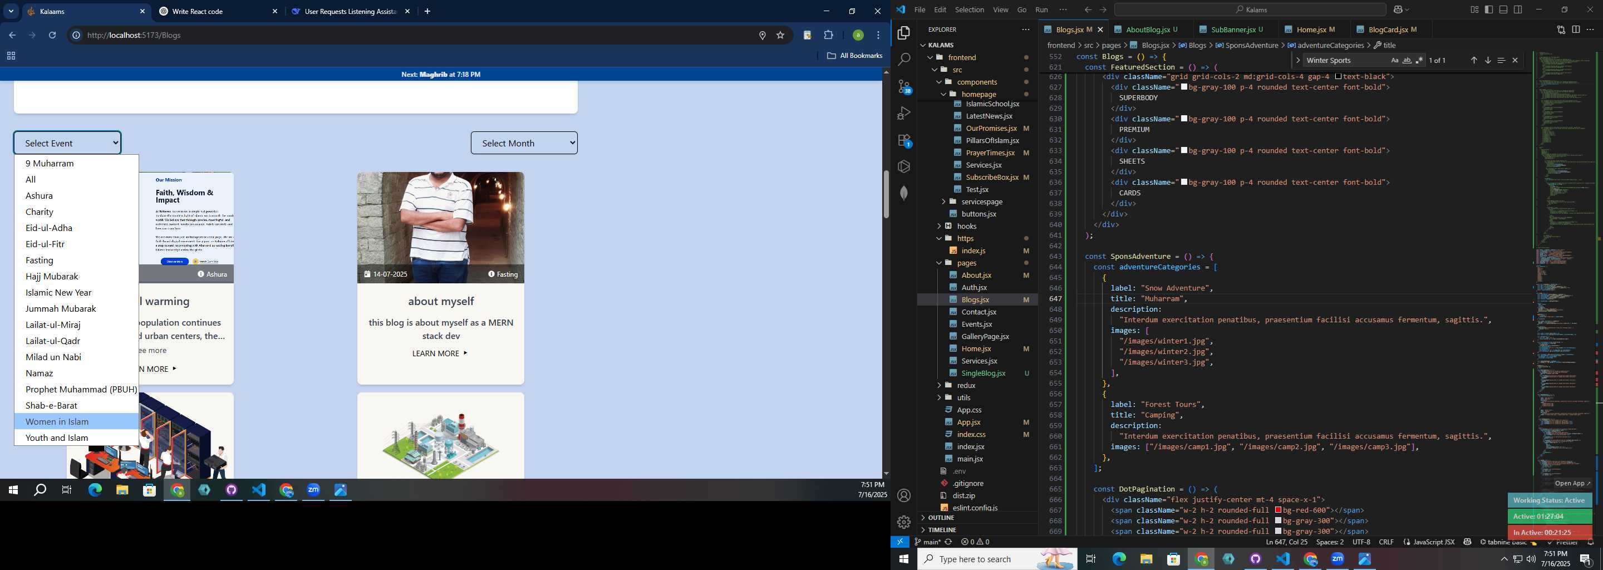Click bg-red-600 color swatch on line 667
This screenshot has width=1603, height=570.
tap(1278, 510)
